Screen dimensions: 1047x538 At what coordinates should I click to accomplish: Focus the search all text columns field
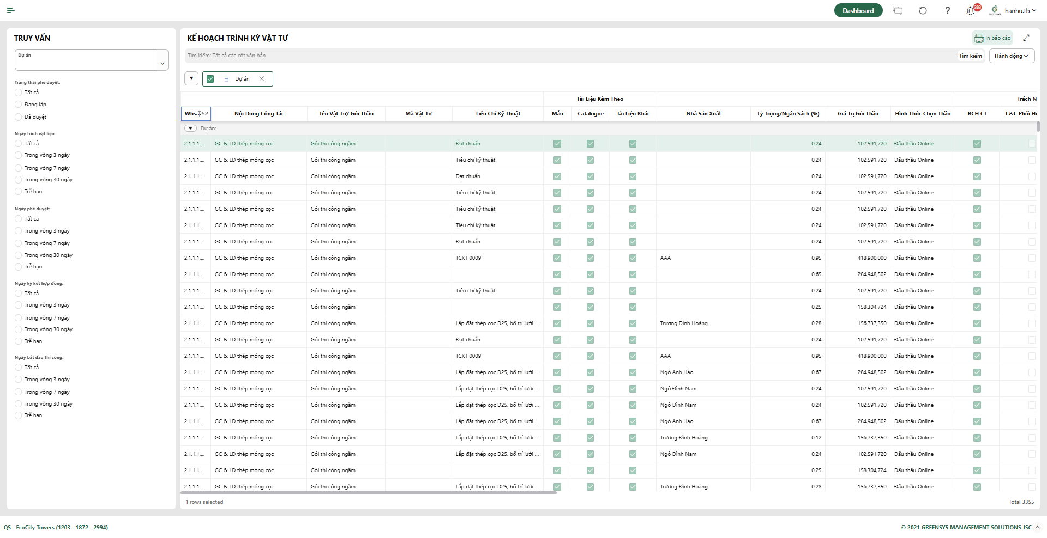pyautogui.click(x=570, y=56)
